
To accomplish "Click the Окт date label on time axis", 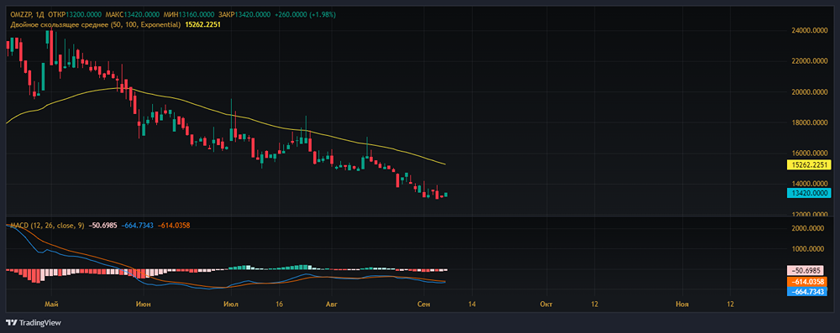I will coord(546,304).
